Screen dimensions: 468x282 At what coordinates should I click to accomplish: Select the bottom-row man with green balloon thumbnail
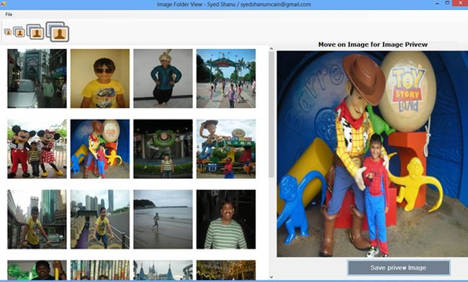click(37, 270)
